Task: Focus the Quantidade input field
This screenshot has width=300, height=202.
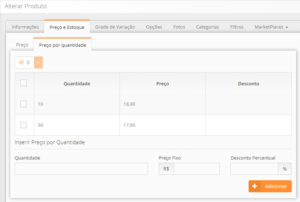Action: coord(81,169)
